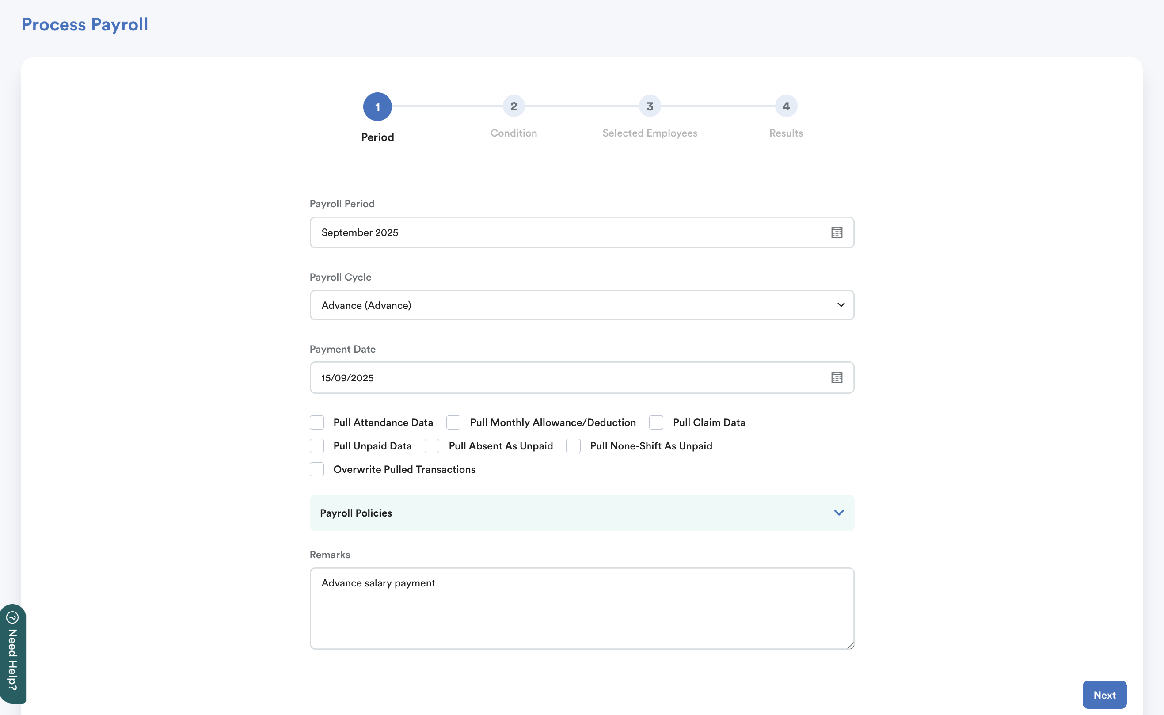Click the Payroll Policies chevron arrow
1164x715 pixels.
pyautogui.click(x=839, y=513)
